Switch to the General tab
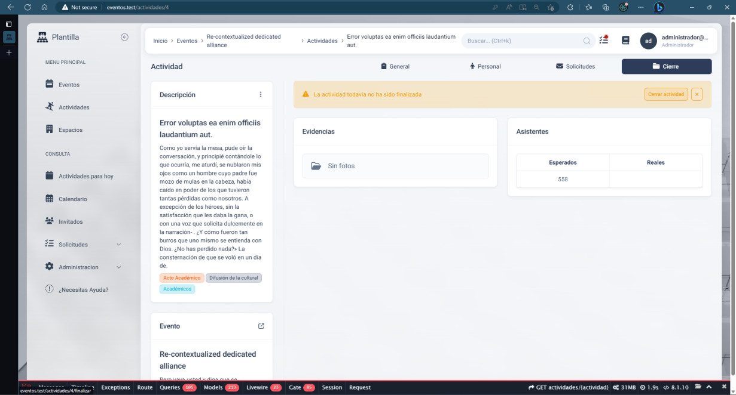This screenshot has width=736, height=395. [395, 66]
